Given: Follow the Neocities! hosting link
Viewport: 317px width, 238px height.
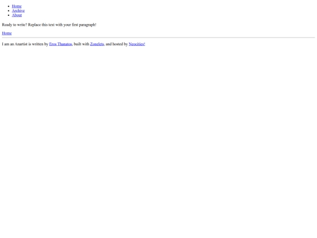Looking at the screenshot, I should tap(137, 44).
